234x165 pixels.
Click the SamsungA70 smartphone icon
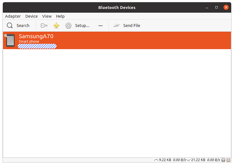[x=10, y=41]
